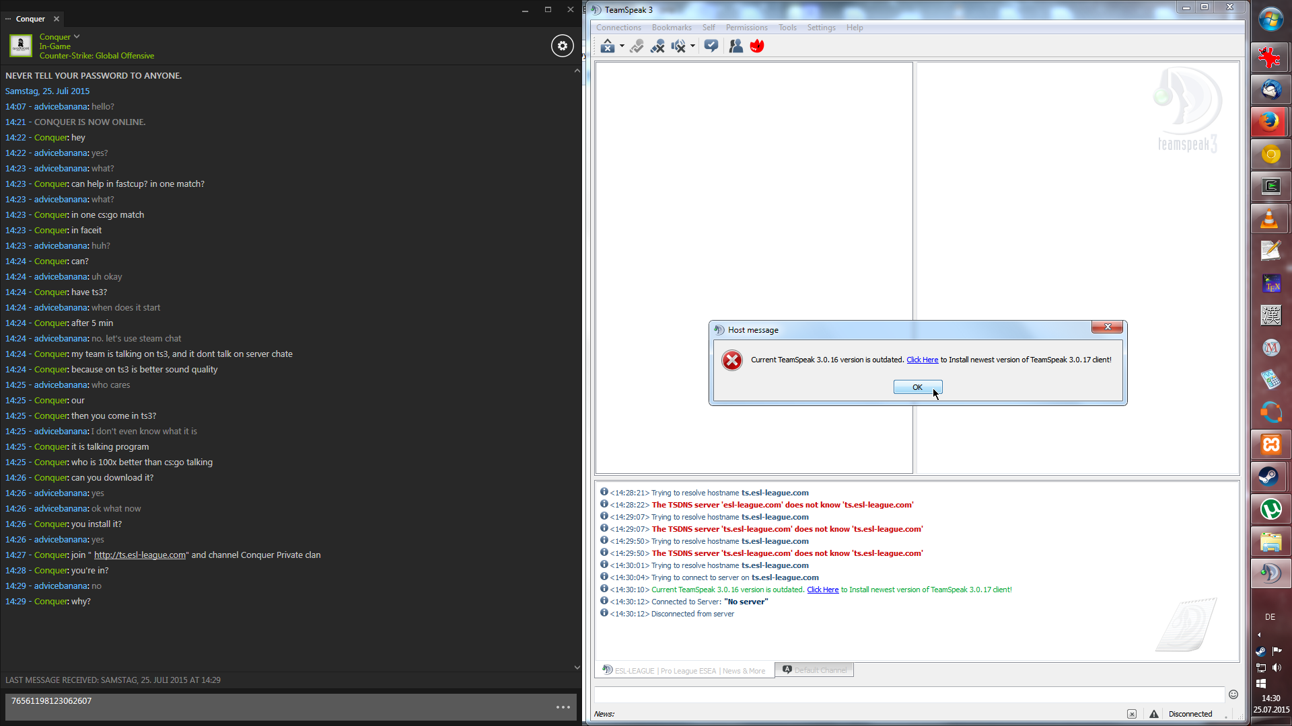Open the Conquer name dropdown chevron
Image resolution: width=1292 pixels, height=726 pixels.
click(x=77, y=37)
